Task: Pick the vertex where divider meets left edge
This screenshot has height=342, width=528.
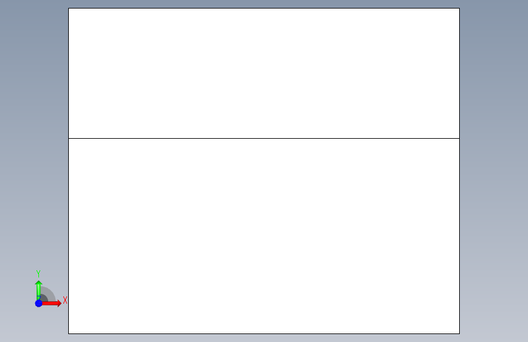Action: (x=68, y=138)
